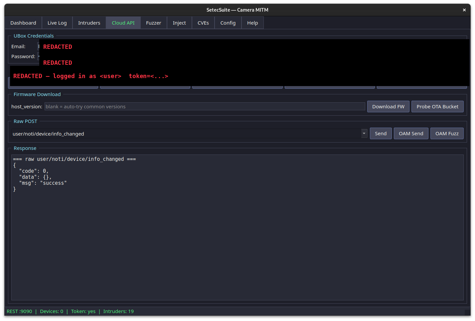This screenshot has width=475, height=321.
Task: Click the Download FW button
Action: 388,106
